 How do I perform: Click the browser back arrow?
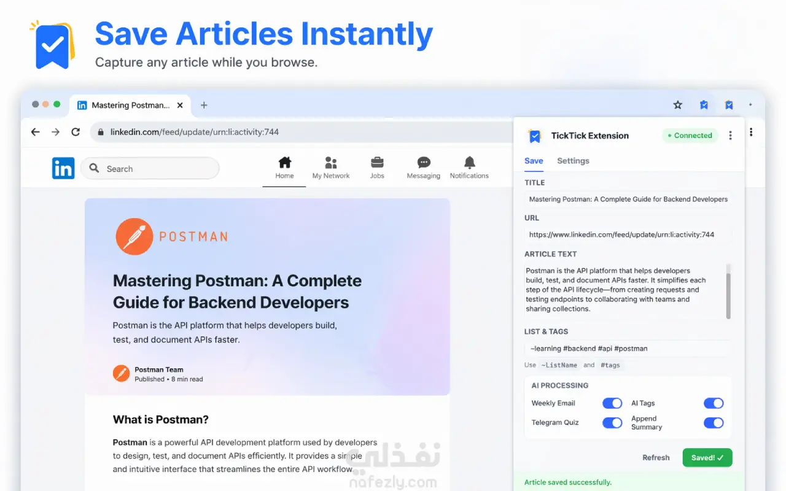[x=35, y=132]
